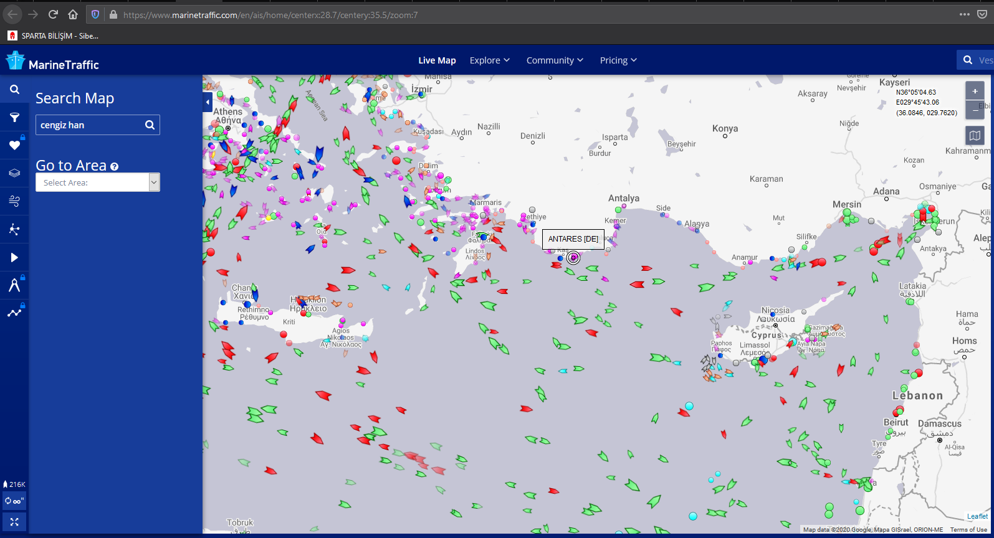This screenshot has height=538, width=994.
Task: Start the Play History playback icon
Action: click(x=14, y=257)
